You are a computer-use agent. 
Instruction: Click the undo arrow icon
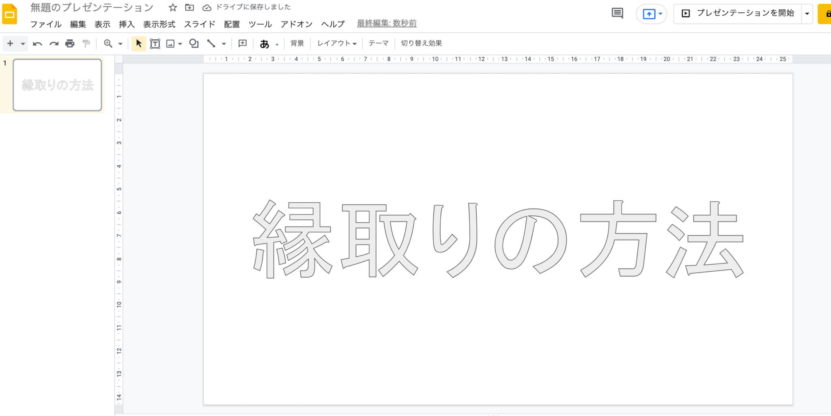(37, 44)
